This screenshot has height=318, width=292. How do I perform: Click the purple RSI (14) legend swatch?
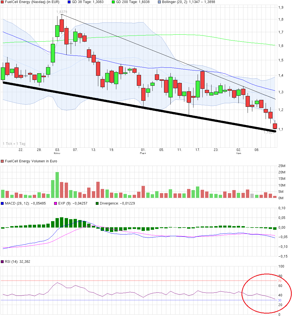tap(2, 262)
